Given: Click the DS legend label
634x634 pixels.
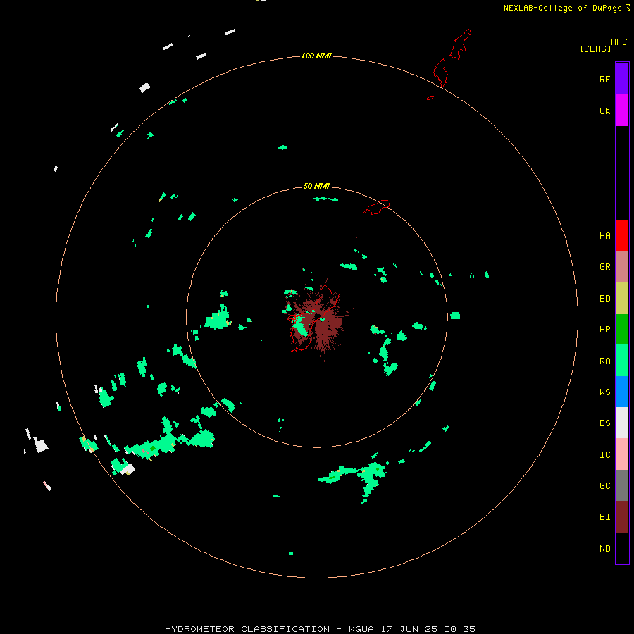Looking at the screenshot, I should point(604,423).
